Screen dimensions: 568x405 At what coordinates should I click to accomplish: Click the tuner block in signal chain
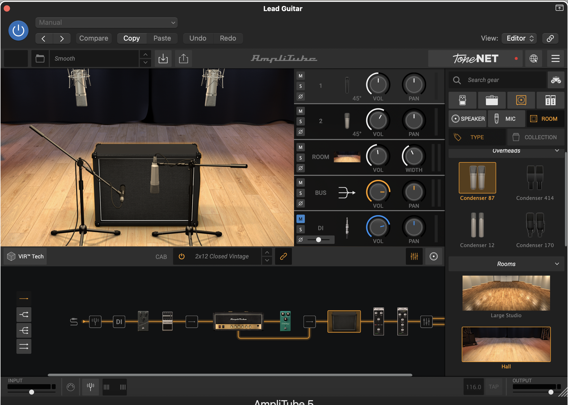click(x=95, y=321)
